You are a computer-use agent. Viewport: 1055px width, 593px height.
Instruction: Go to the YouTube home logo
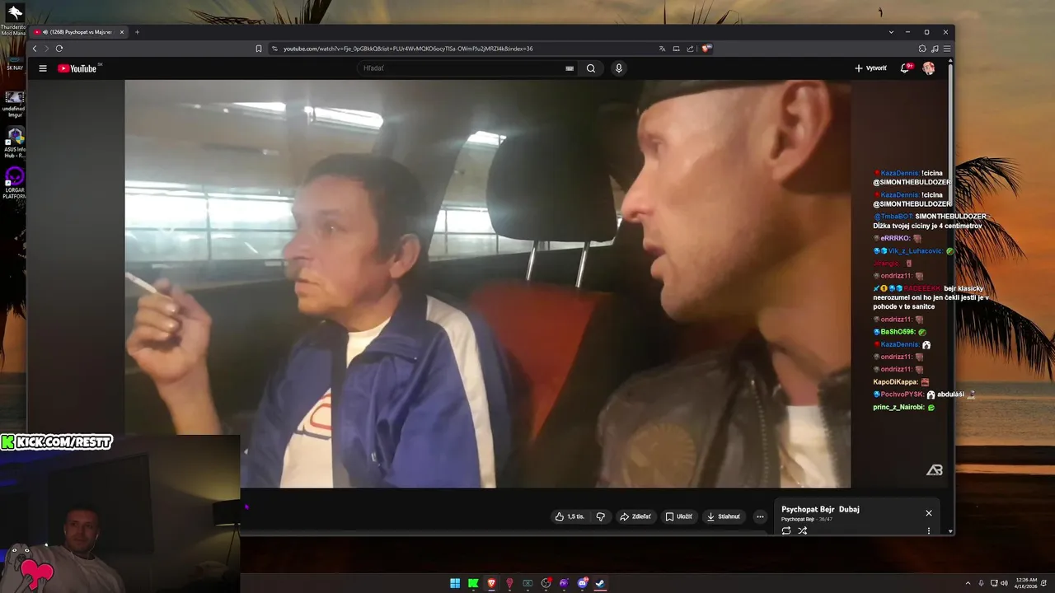click(77, 68)
